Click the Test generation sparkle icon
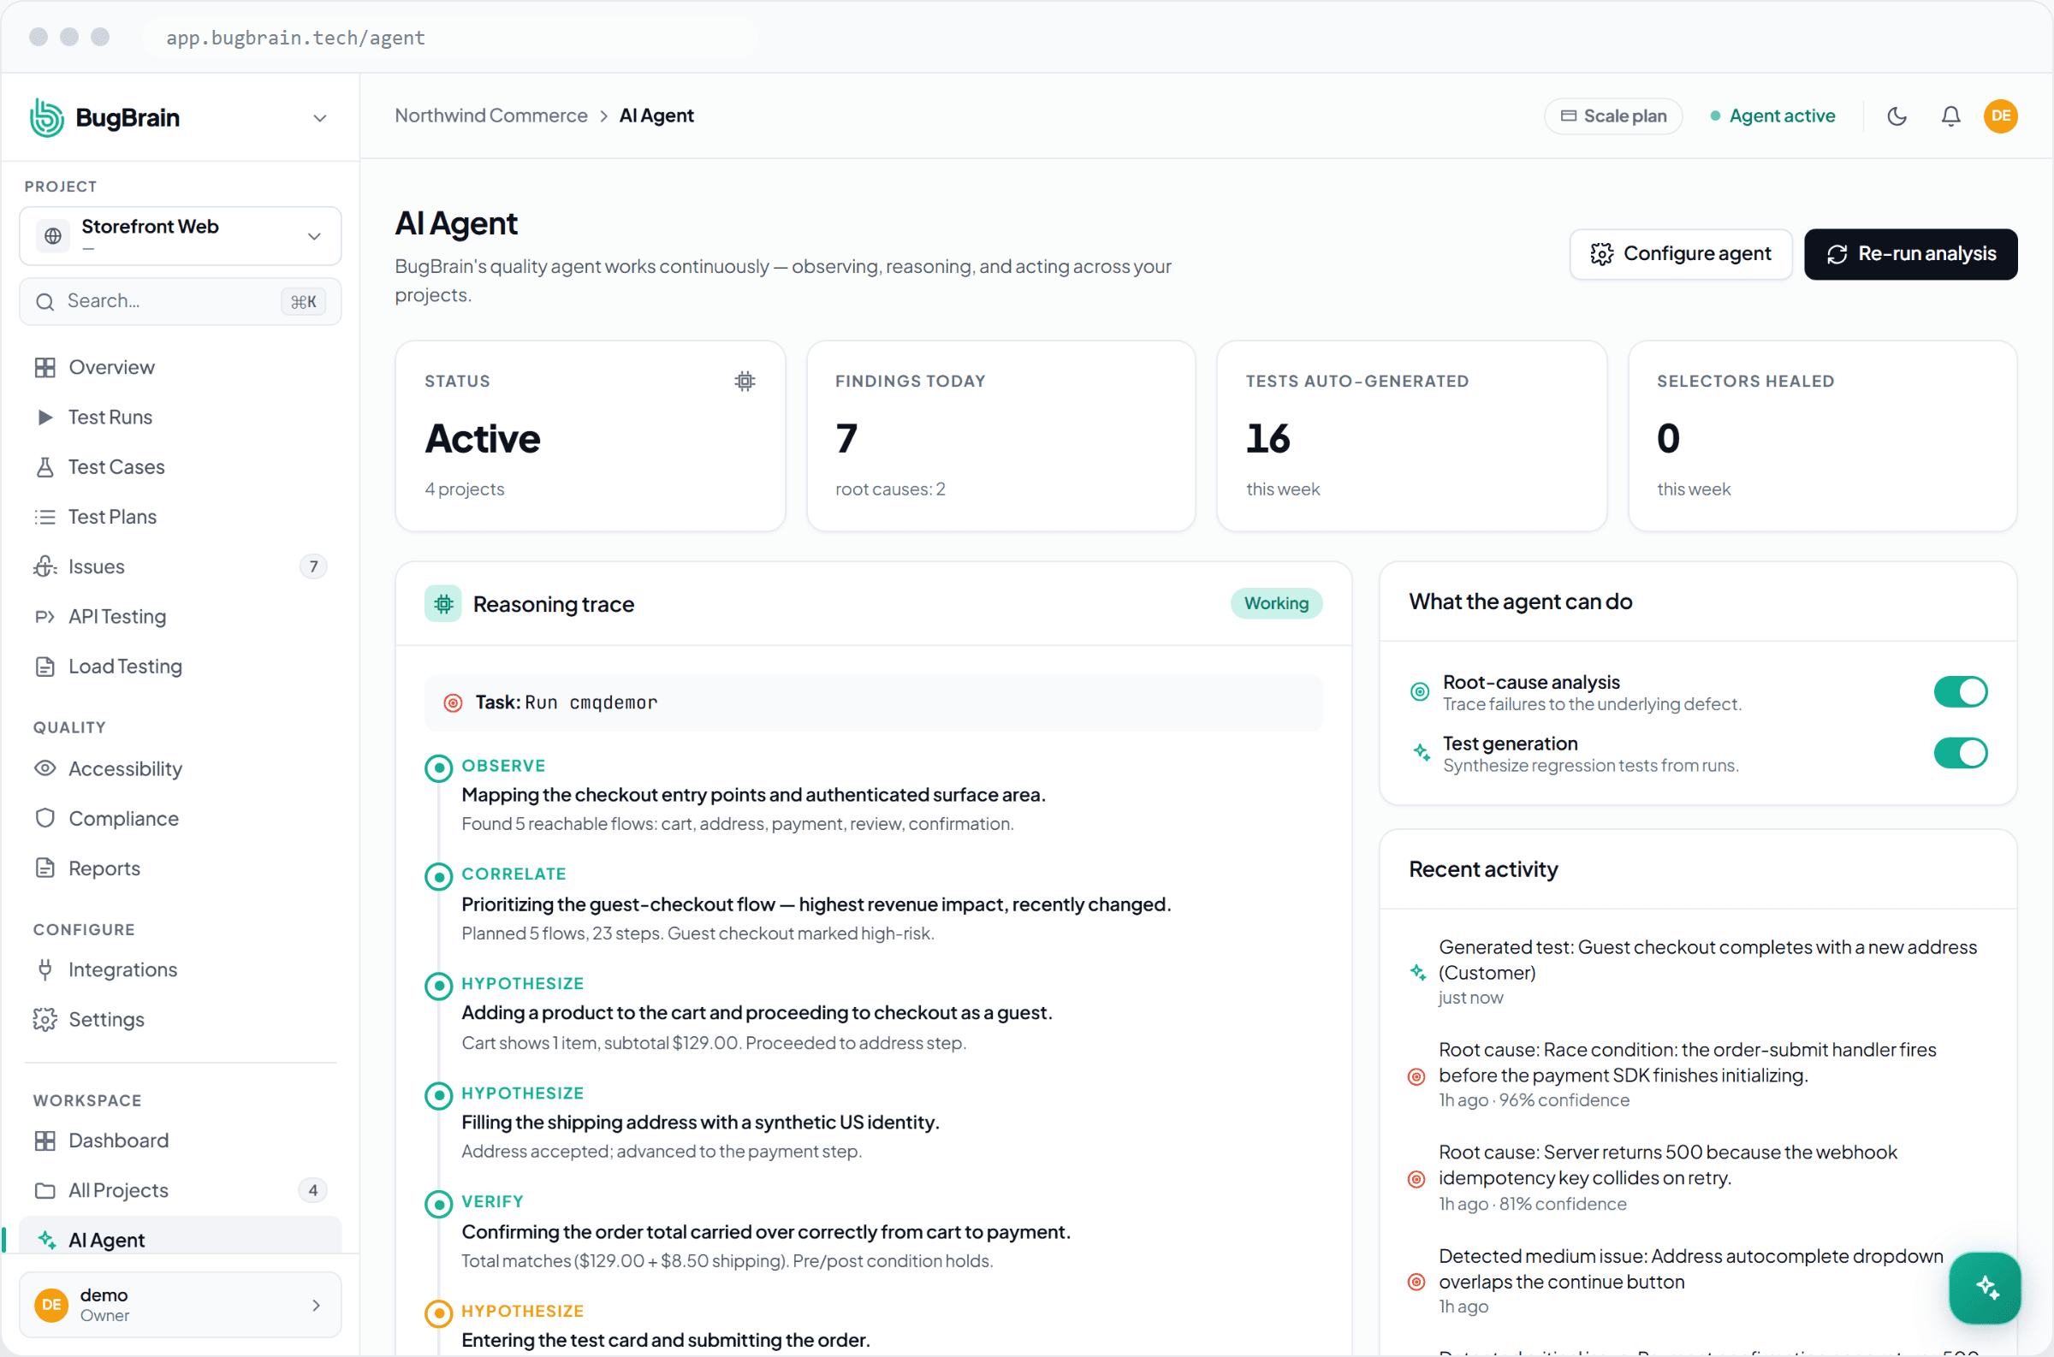 tap(1421, 752)
